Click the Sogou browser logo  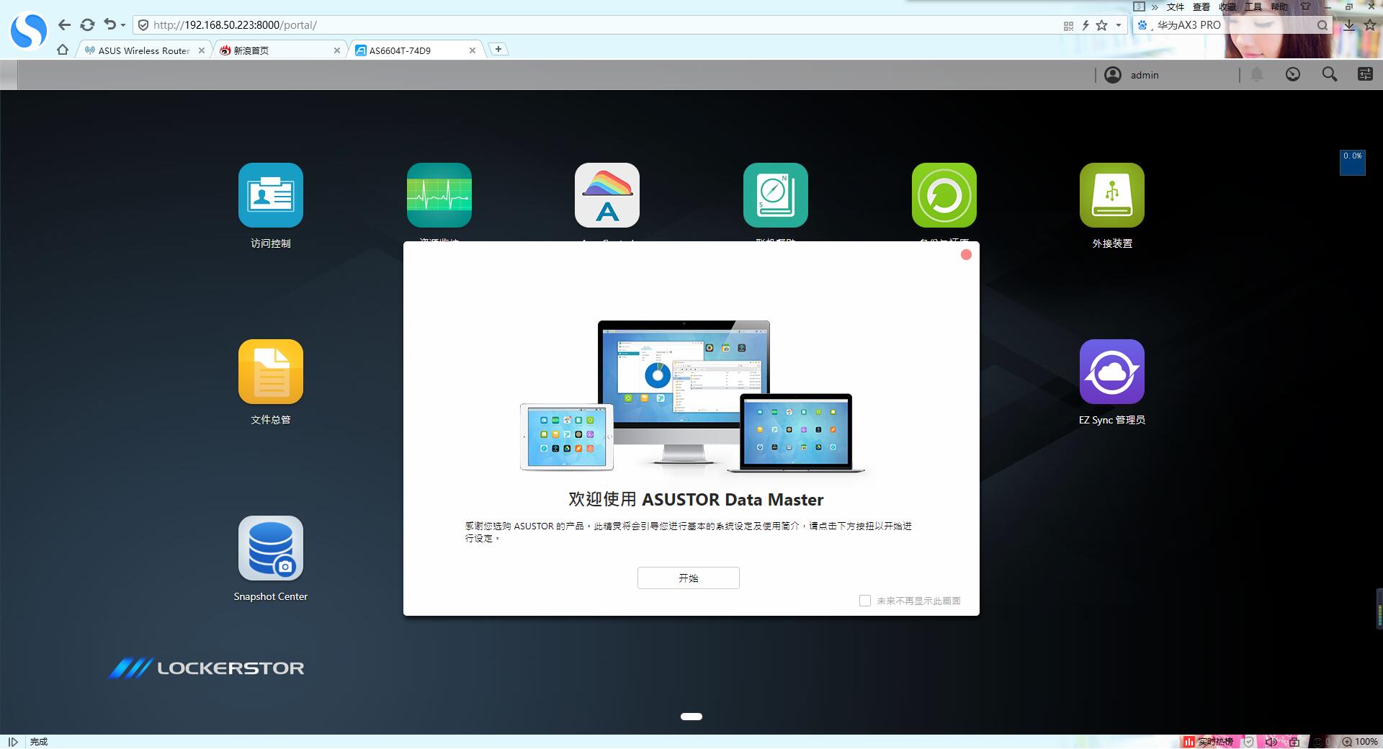[x=29, y=31]
